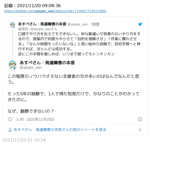Click the person icon beside other tweets link
Screen dimensions: 175x177
[10, 130]
